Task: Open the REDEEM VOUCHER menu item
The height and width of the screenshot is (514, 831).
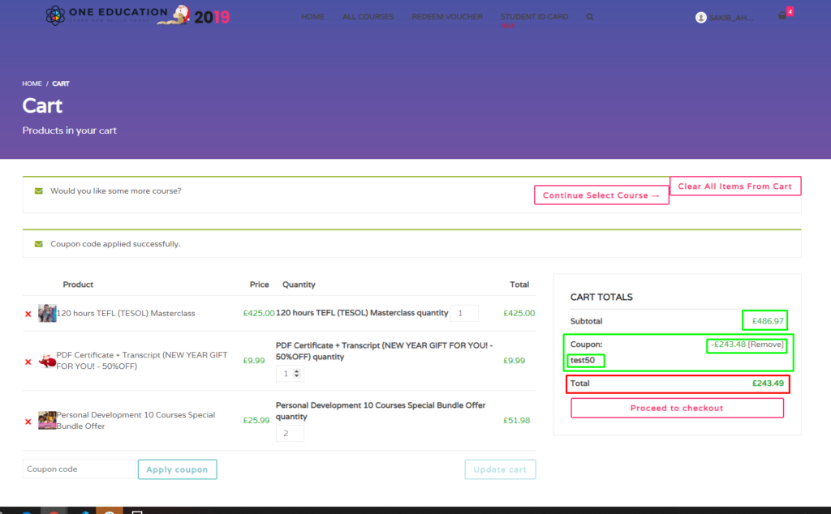Action: 447,17
